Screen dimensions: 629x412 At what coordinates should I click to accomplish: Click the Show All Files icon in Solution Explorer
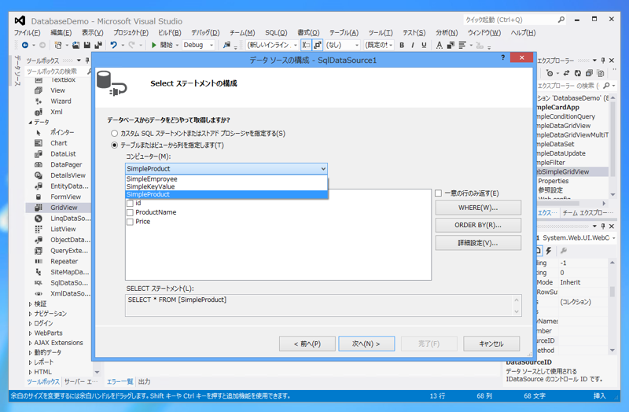(601, 73)
